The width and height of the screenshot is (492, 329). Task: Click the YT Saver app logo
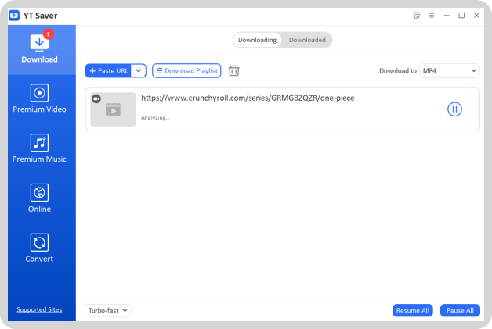[14, 16]
